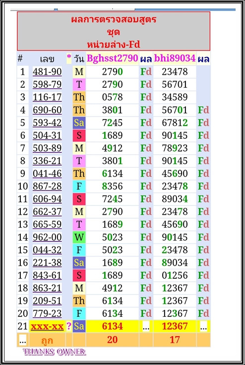
Task: Click the 690-60 number link
Action: [47, 110]
